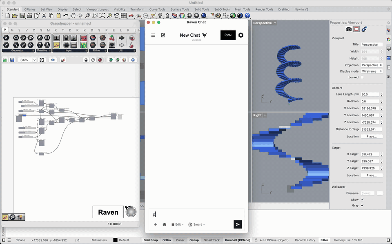Click the Print icon in Rhino toolbar
This screenshot has height=244, width=392.
coord(29,16)
